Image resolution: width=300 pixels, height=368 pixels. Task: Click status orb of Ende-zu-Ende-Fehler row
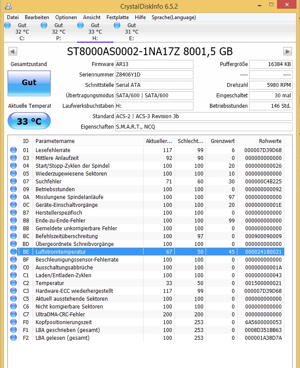[x=13, y=220]
